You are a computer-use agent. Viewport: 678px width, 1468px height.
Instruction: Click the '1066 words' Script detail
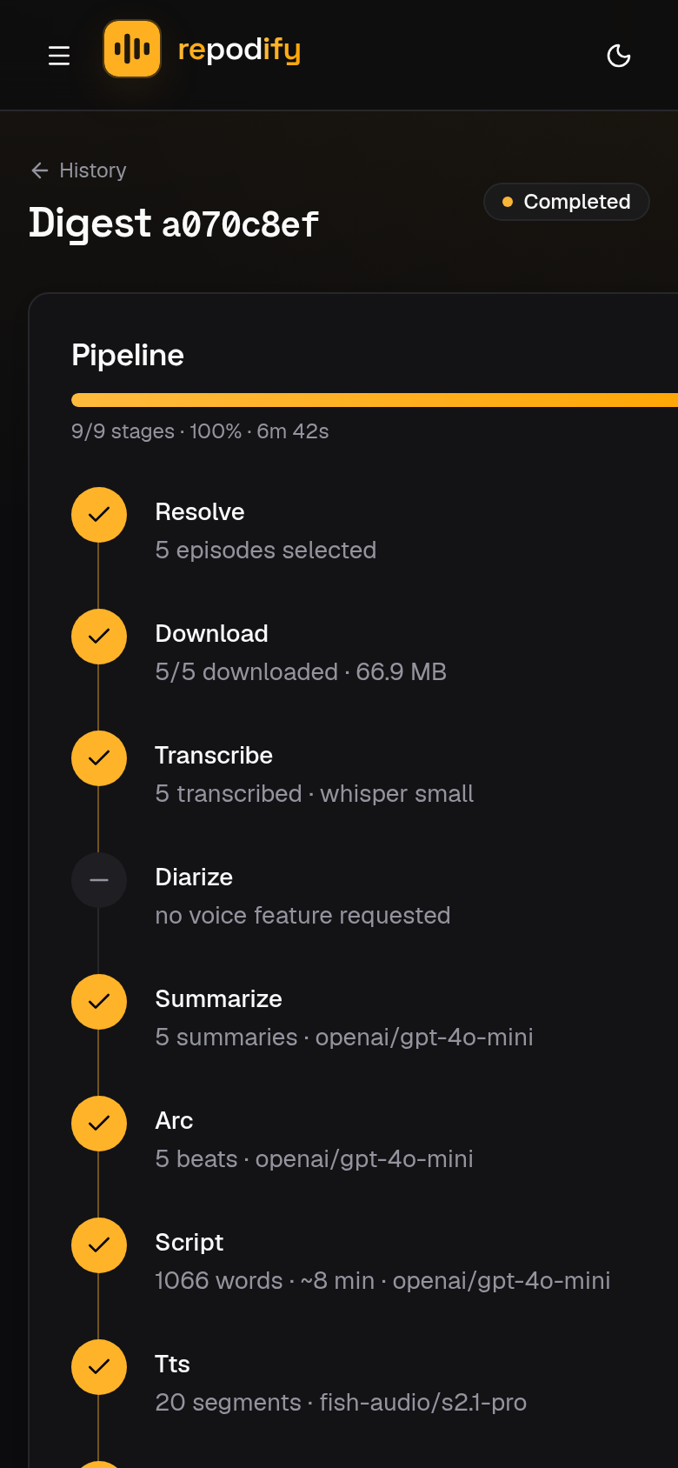click(218, 1281)
